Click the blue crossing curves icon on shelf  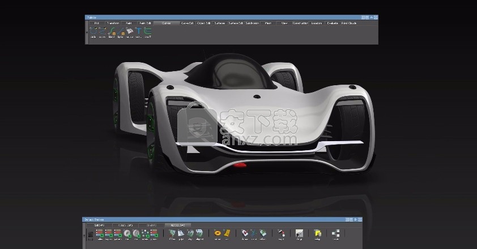click(254, 233)
